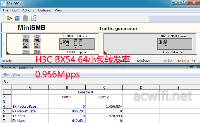Screen dimensions: 200x123
Task: Open the View menu in MiniSMB
Action: pos(58,10)
